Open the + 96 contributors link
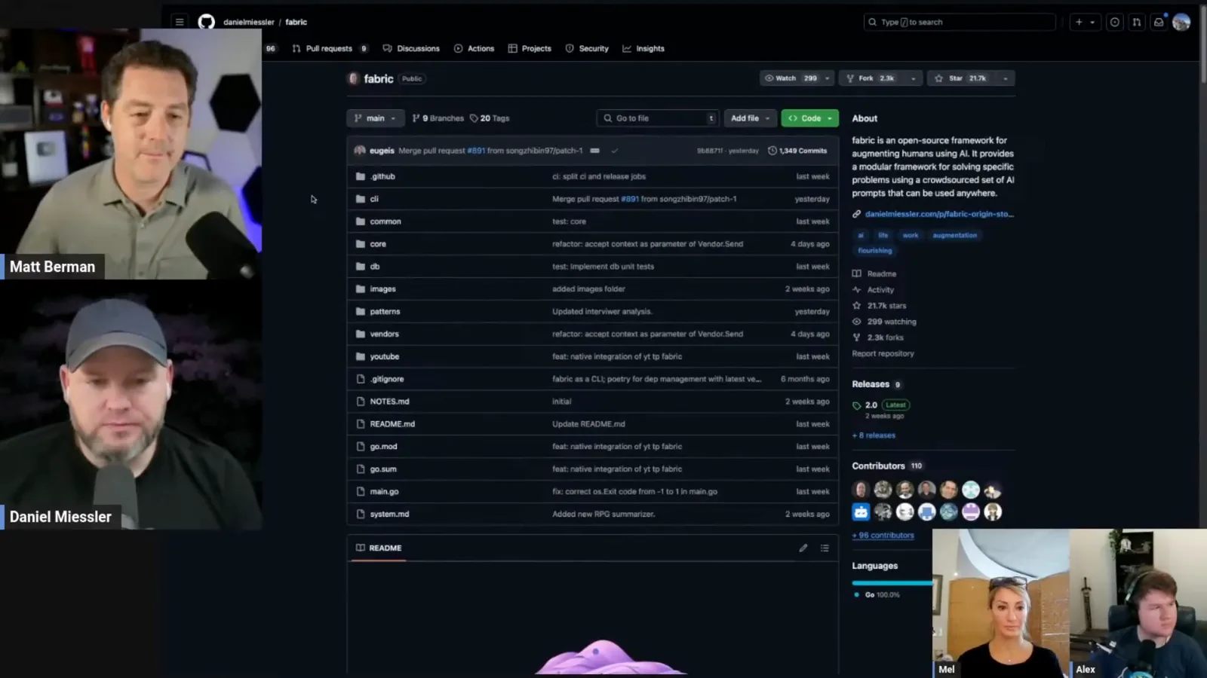Viewport: 1207px width, 678px height. click(883, 536)
